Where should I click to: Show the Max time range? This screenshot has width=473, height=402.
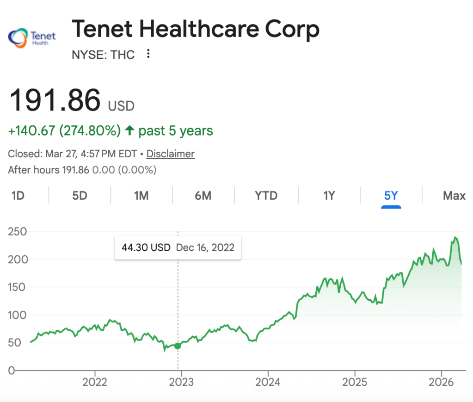click(454, 196)
